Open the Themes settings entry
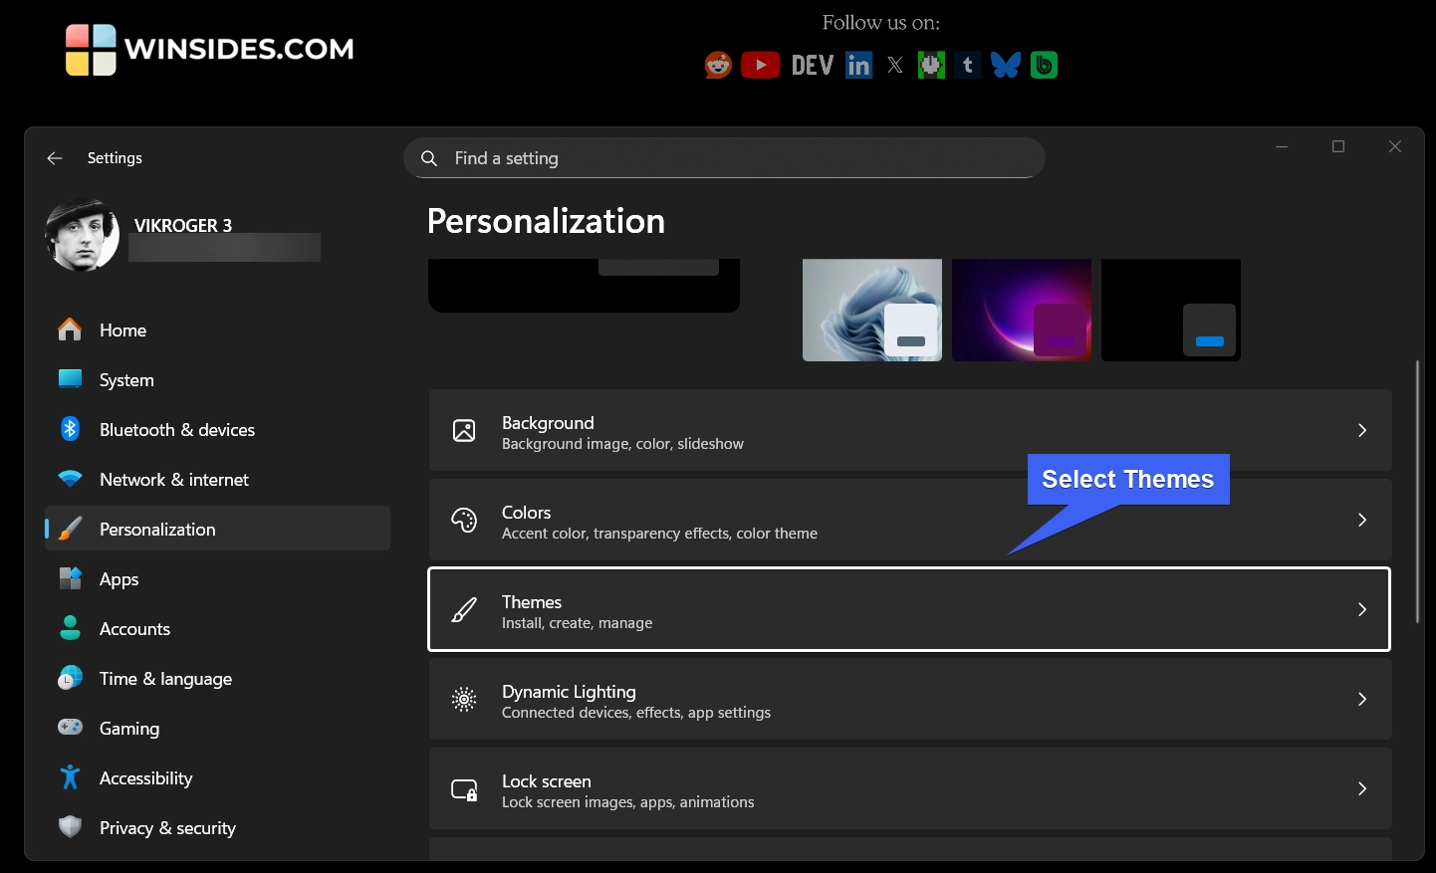 908,609
